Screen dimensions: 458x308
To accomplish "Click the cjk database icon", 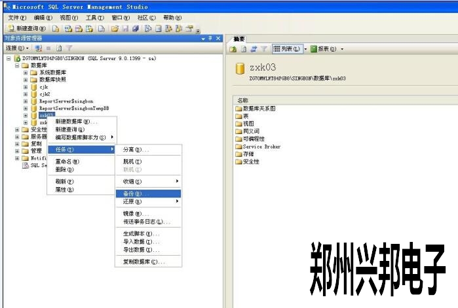I will coord(33,86).
